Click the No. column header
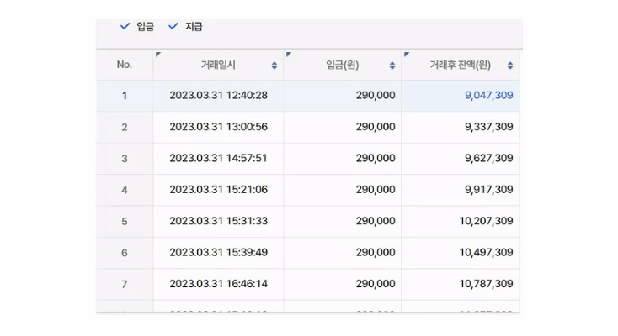This screenshot has width=618, height=336. click(125, 65)
